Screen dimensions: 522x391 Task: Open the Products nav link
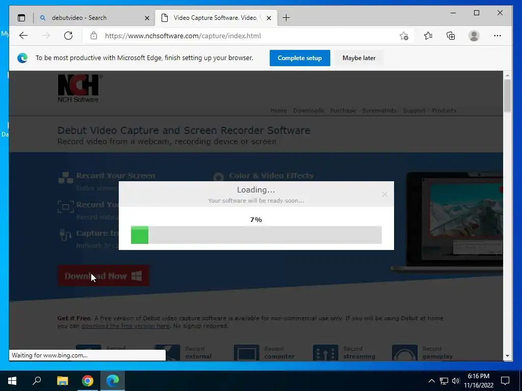click(x=444, y=110)
